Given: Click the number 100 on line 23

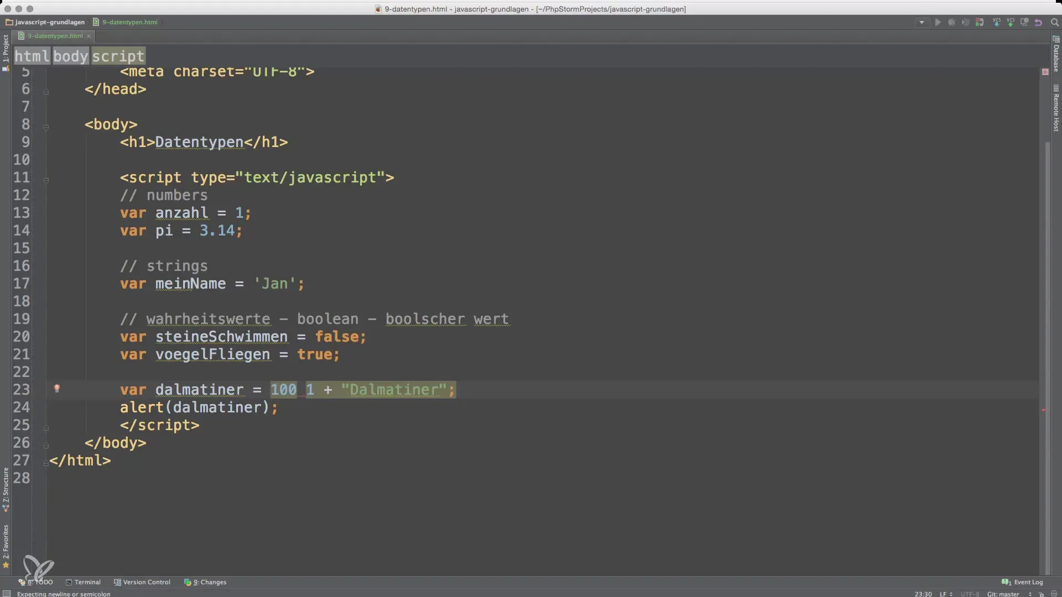Looking at the screenshot, I should point(284,390).
